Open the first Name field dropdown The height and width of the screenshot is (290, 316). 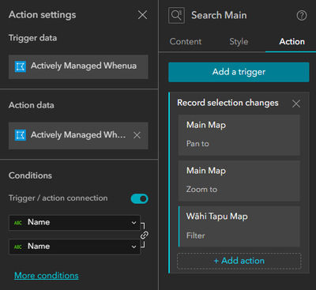(x=74, y=223)
